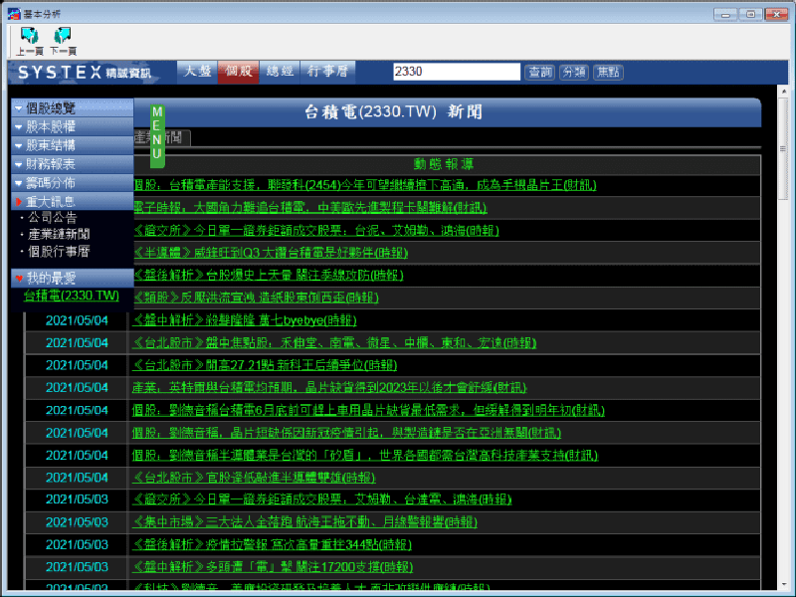Click the 下一頁 next page icon

pyautogui.click(x=63, y=40)
